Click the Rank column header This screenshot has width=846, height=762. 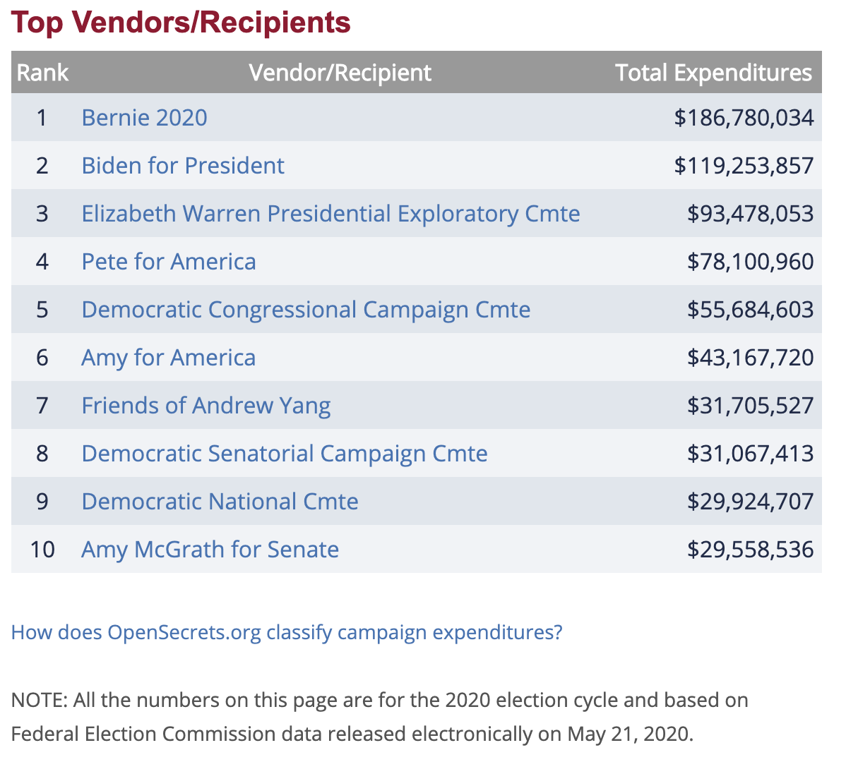(x=42, y=73)
